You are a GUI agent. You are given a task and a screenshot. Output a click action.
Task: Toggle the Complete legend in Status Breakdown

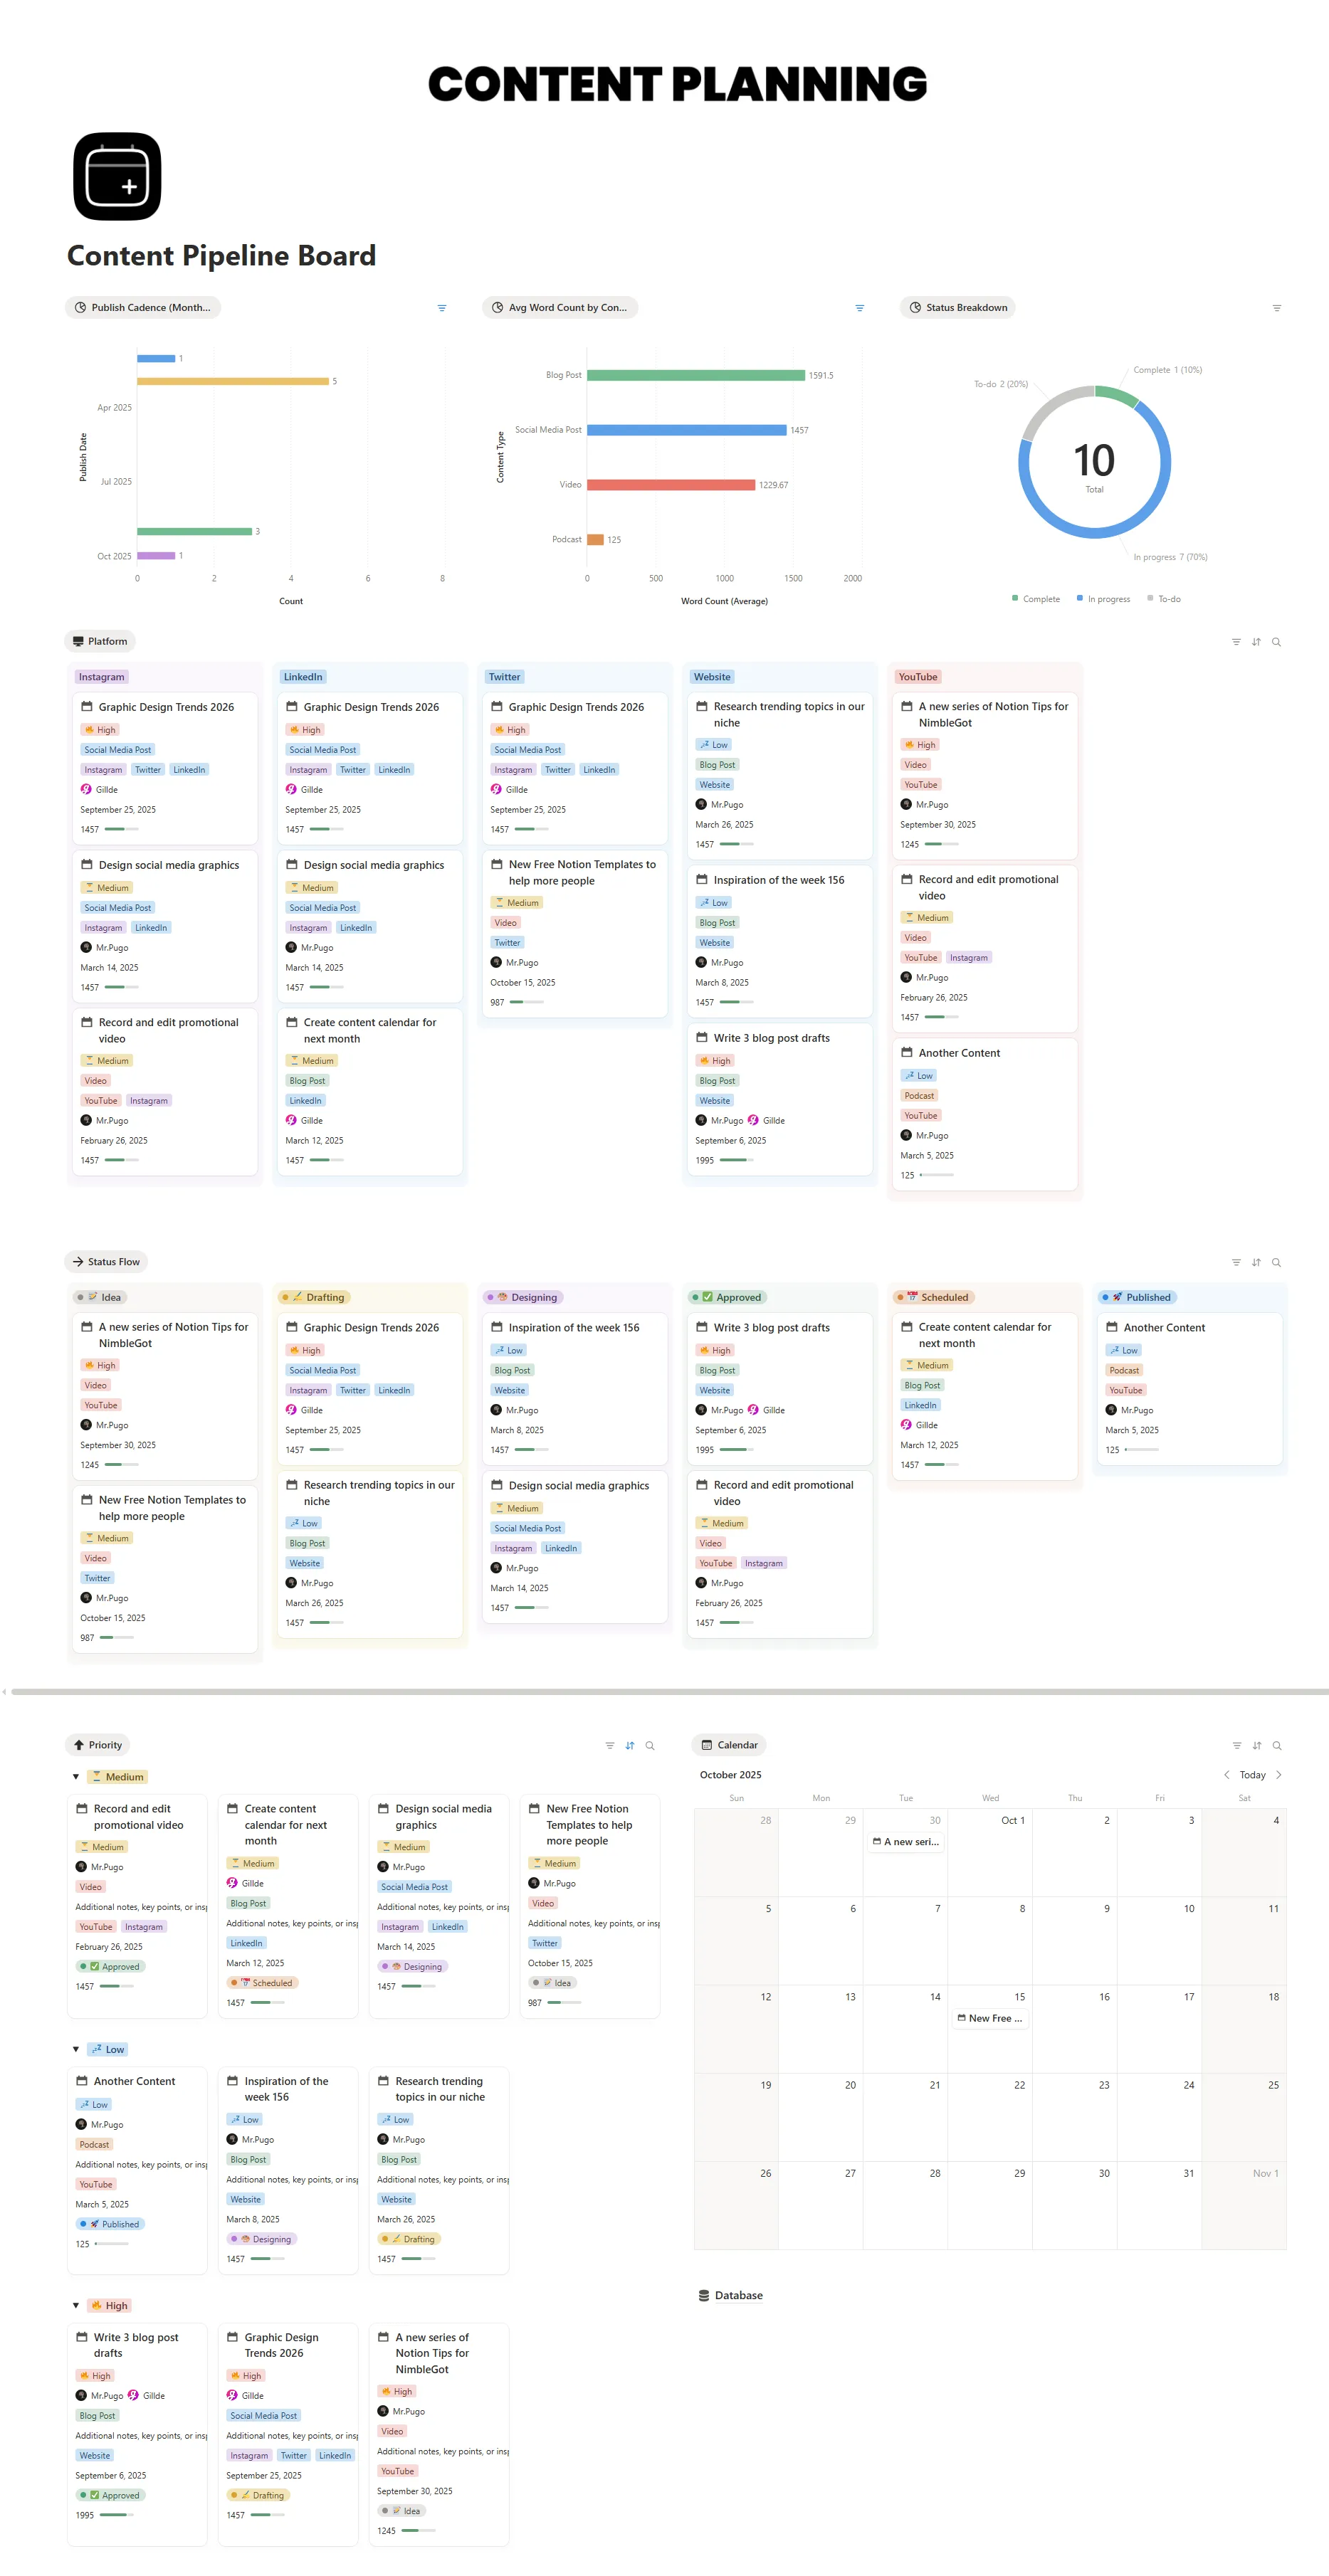(1037, 598)
